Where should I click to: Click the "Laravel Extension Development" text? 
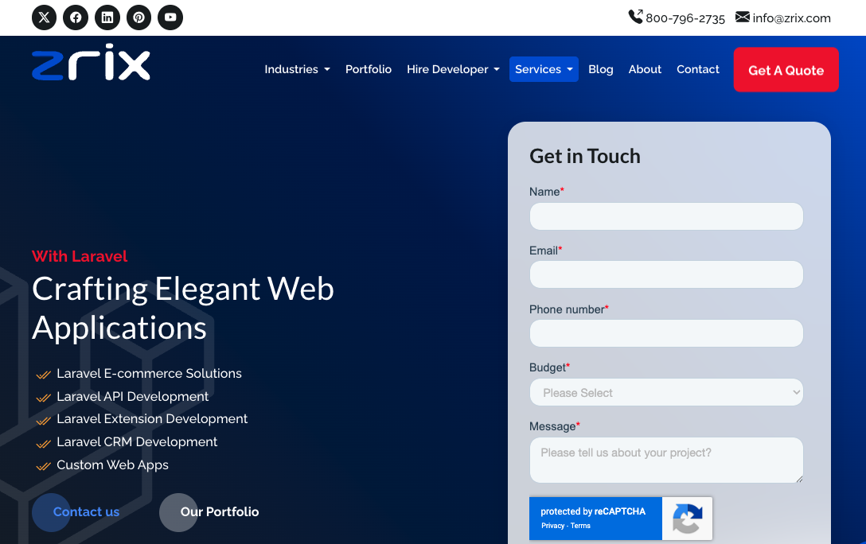tap(152, 419)
